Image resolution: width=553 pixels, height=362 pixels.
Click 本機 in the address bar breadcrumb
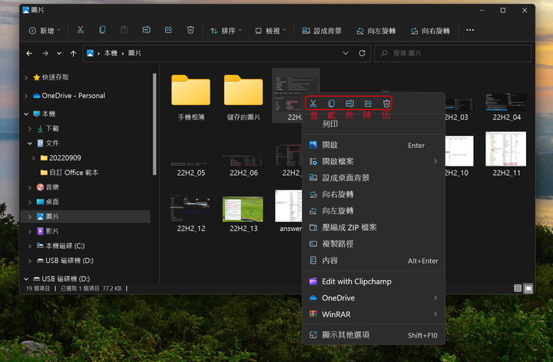click(x=111, y=53)
